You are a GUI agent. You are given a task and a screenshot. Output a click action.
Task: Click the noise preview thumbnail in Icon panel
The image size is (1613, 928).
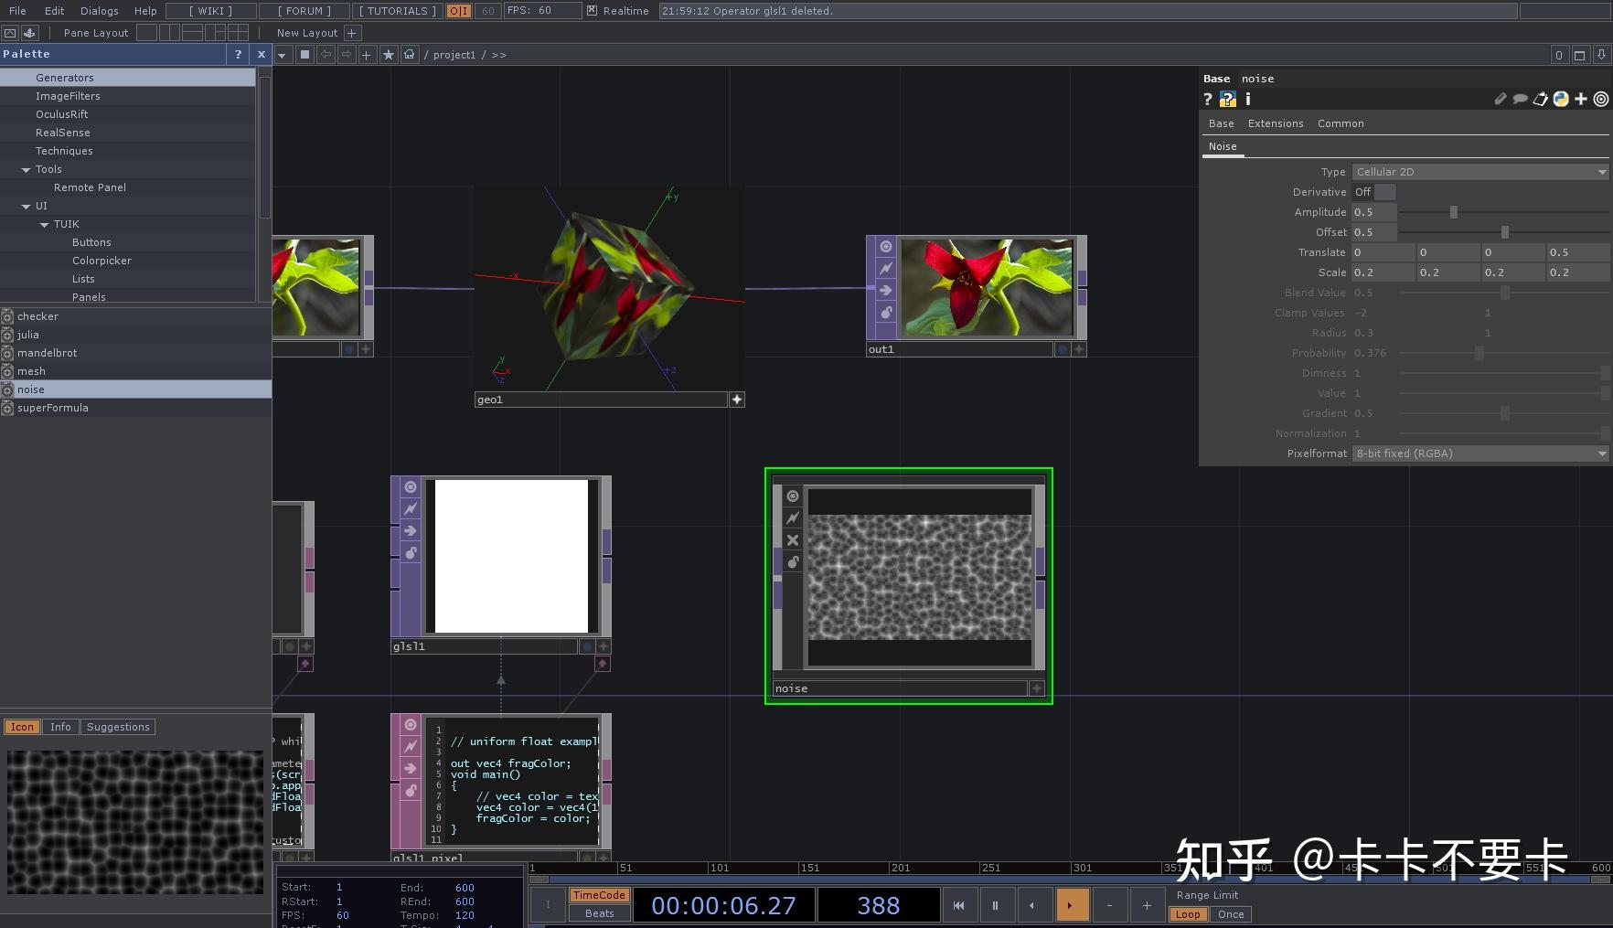pyautogui.click(x=135, y=821)
